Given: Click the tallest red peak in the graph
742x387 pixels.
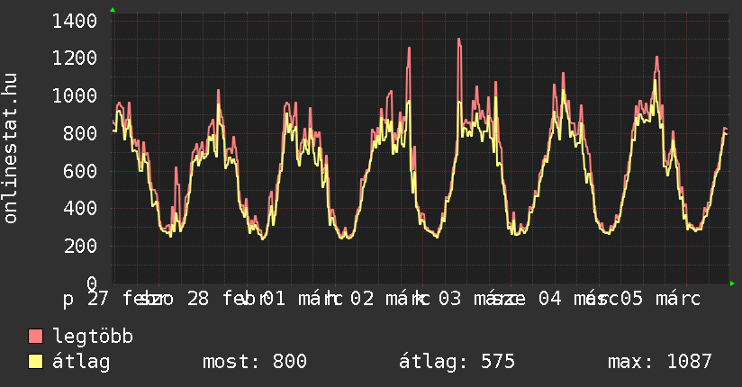Looking at the screenshot, I should [x=458, y=40].
